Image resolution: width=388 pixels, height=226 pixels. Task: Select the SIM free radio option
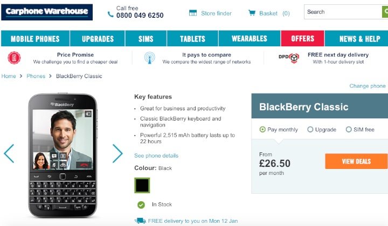pos(349,130)
